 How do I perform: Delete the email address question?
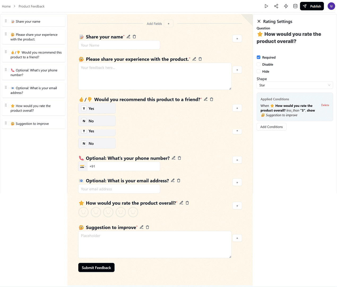179,181
